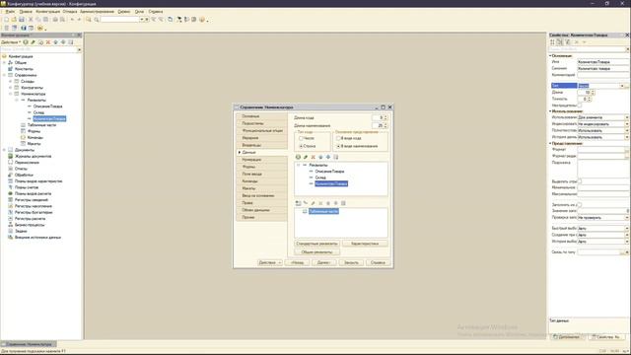Click the sort icon above the attributes list in the dialog
Screen dimensions: 631x355
tap(335, 157)
